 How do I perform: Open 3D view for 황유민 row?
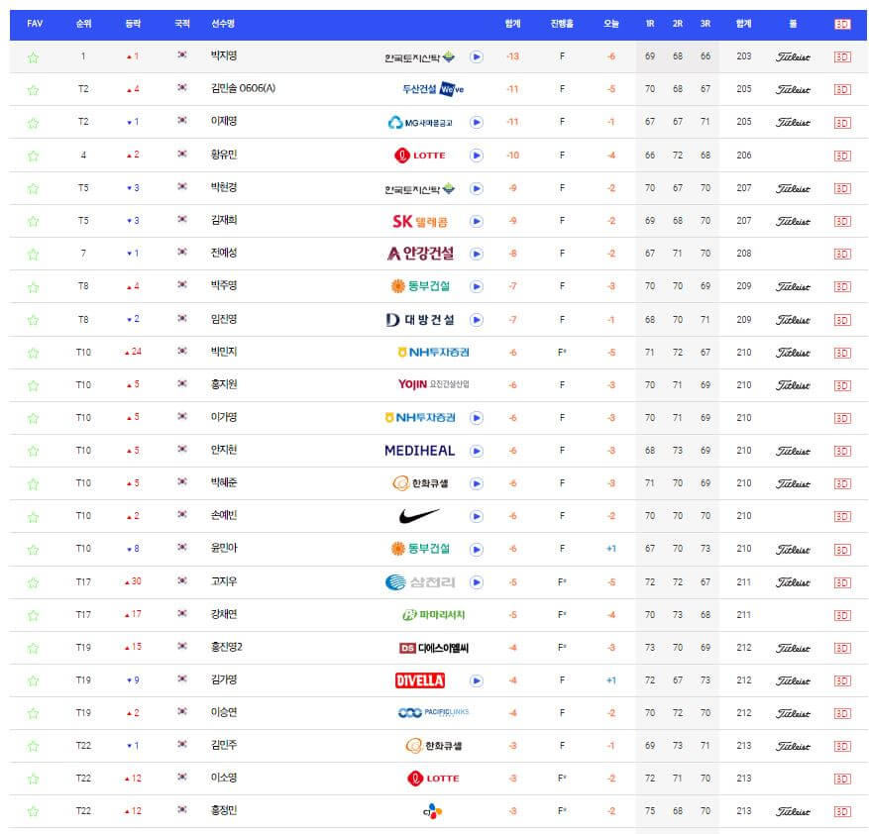[x=842, y=156]
